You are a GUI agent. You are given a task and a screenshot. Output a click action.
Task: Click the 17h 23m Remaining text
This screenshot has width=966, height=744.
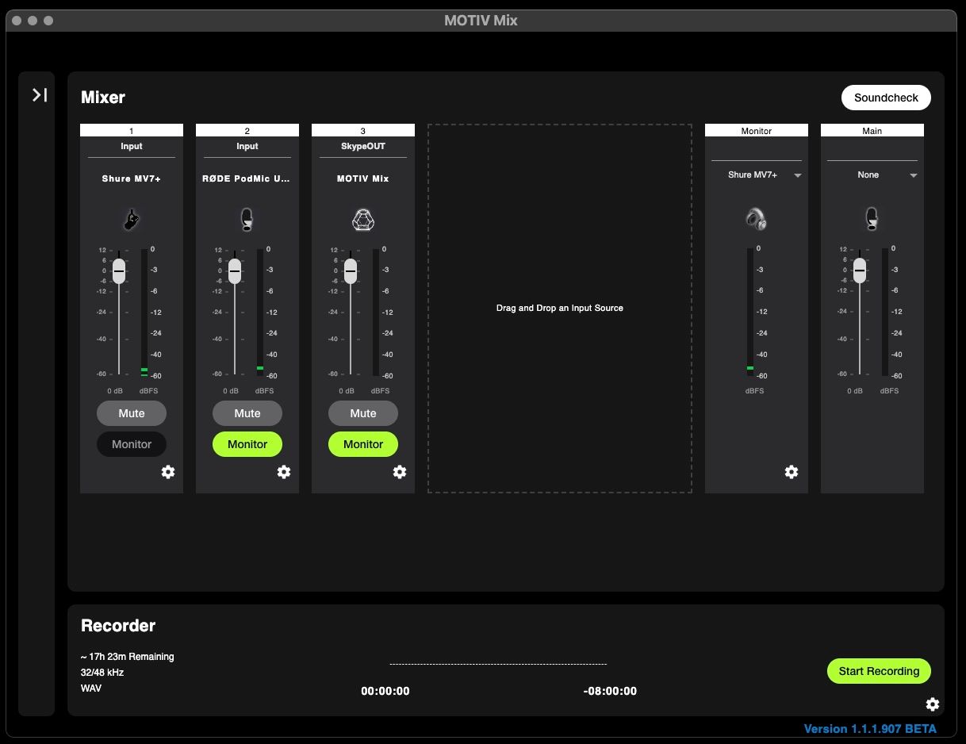pyautogui.click(x=128, y=657)
